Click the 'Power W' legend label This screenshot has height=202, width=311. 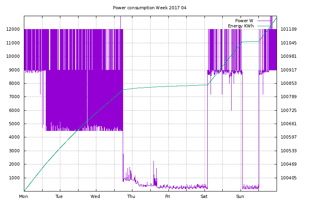[244, 21]
